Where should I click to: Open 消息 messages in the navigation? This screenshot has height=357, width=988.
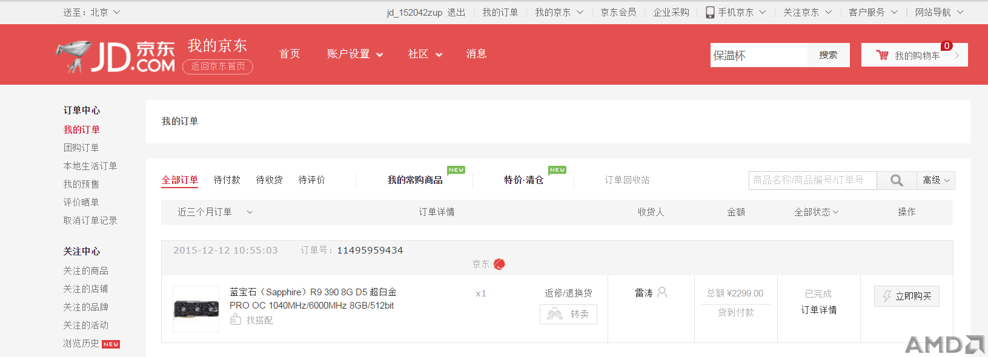pyautogui.click(x=477, y=54)
